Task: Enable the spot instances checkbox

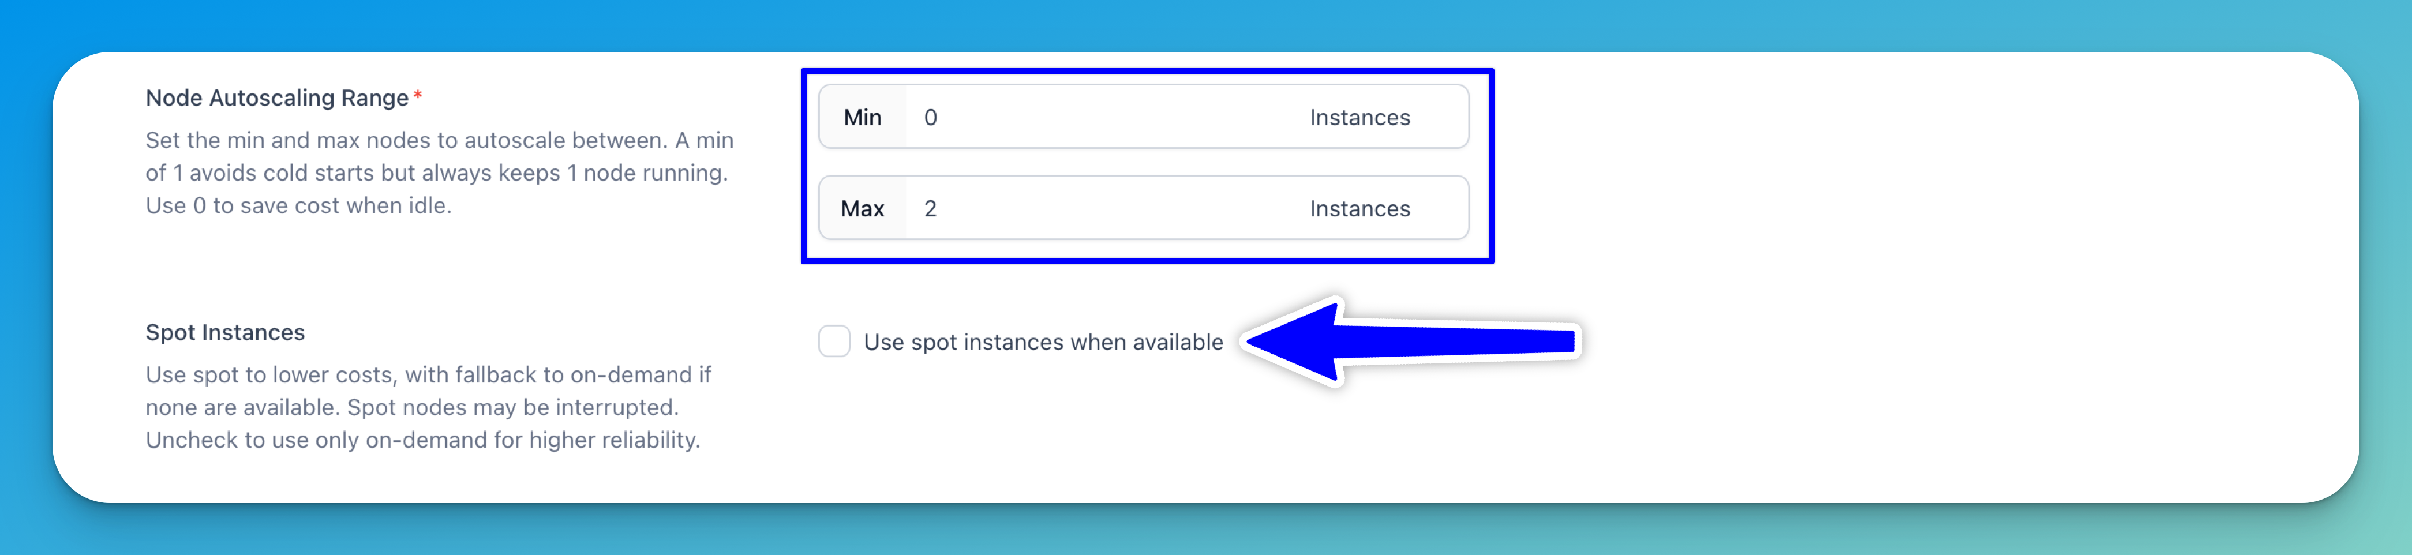Action: coord(833,342)
